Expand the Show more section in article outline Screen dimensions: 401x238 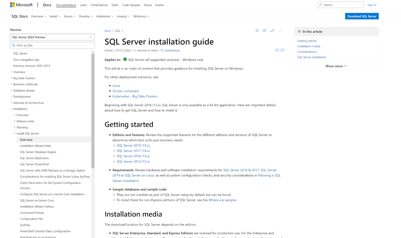pyautogui.click(x=336, y=66)
